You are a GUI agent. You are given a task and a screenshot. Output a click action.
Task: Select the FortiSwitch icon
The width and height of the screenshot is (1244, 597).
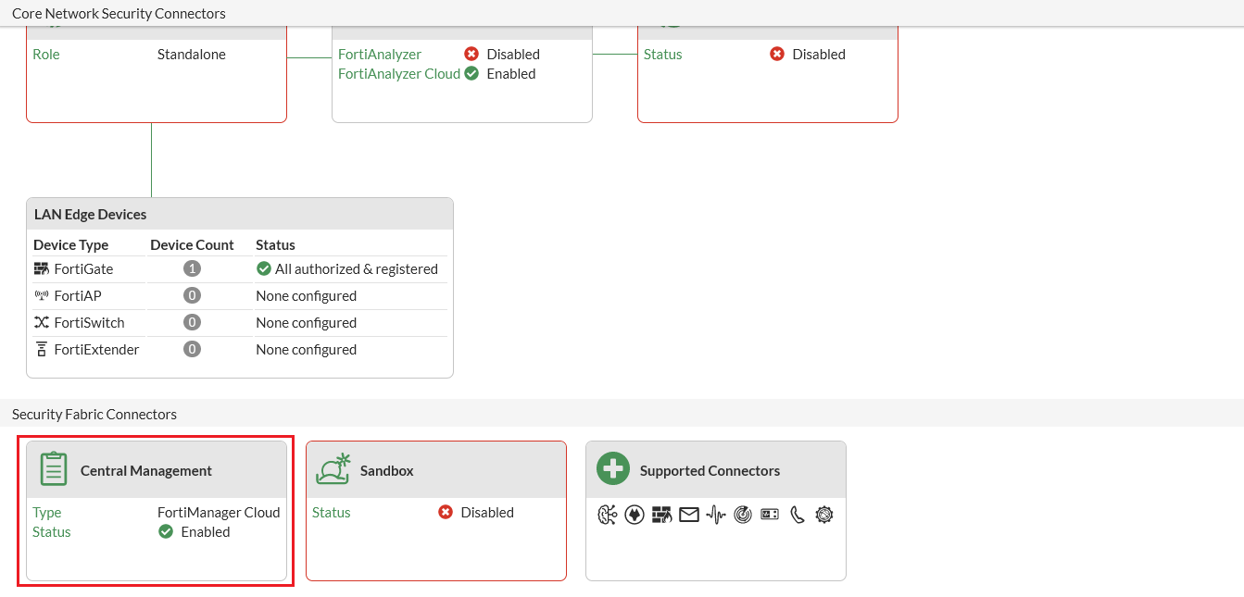point(41,322)
